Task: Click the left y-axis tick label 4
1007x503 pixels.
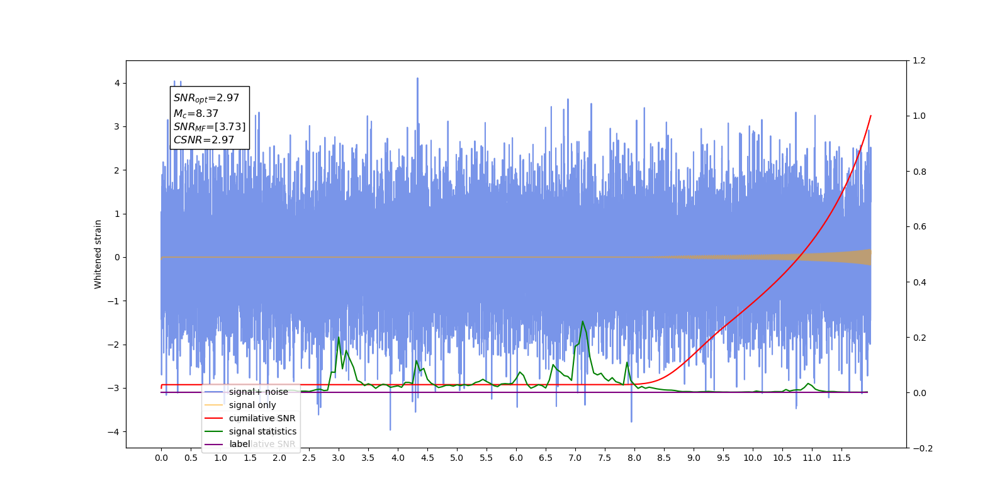Action: (x=117, y=84)
